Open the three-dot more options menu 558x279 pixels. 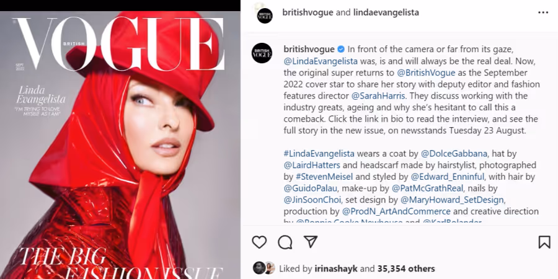[543, 12]
